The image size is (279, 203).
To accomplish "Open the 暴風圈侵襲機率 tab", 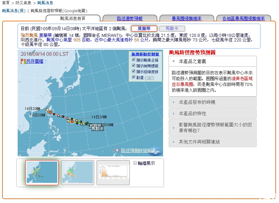I will coord(187,19).
